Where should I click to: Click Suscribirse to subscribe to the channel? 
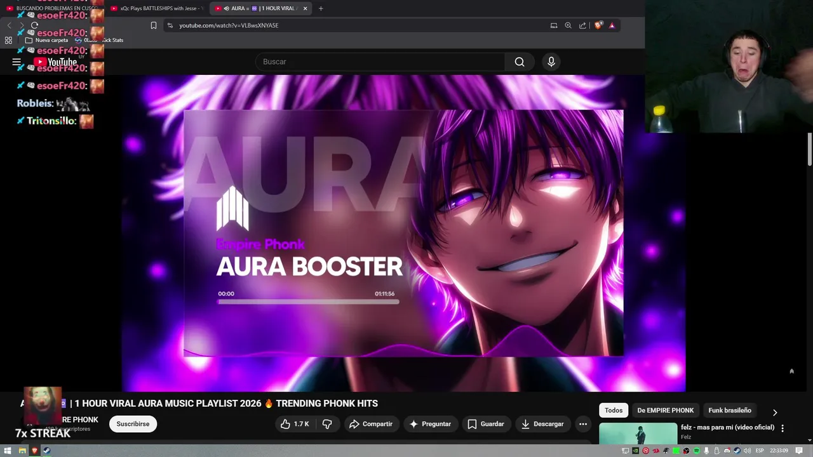coord(133,424)
